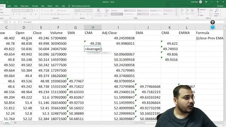Click the 'EMWA' header cell
Image resolution: width=226 pixels, height=127 pixels.
coord(187,33)
